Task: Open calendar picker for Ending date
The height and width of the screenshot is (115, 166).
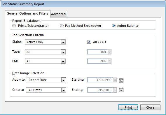Action: pos(121,90)
